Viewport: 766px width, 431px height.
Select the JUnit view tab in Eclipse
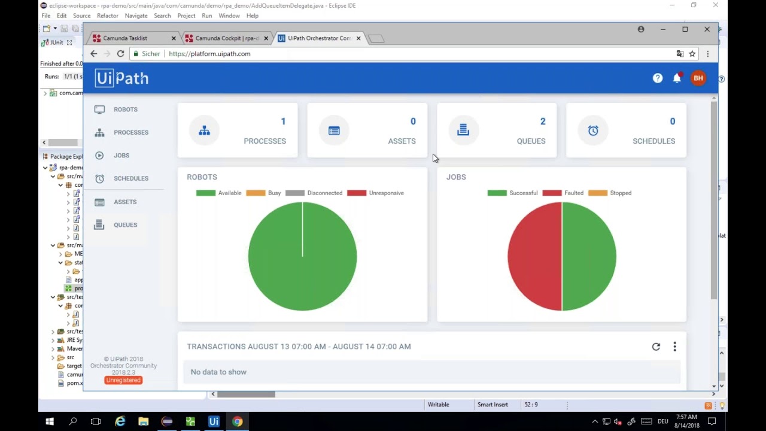point(57,43)
